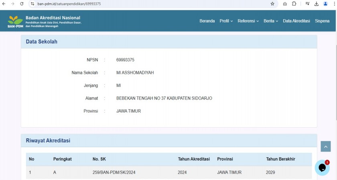Expand the Referensi dropdown menu
Screen dimensions: 337x180
click(x=248, y=21)
